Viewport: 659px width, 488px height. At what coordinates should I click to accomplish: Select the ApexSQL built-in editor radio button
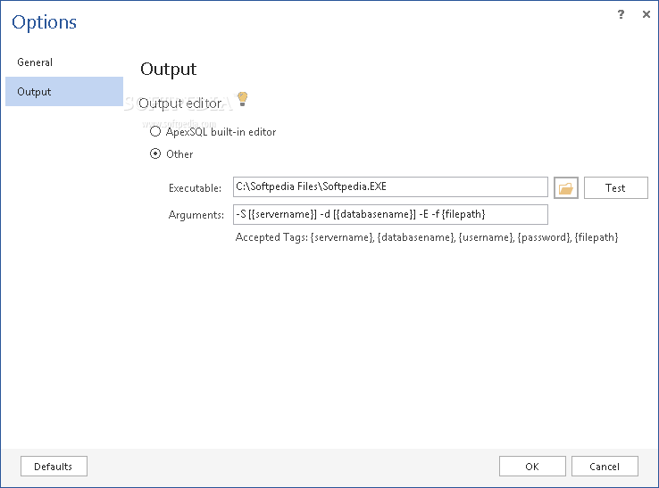point(155,131)
